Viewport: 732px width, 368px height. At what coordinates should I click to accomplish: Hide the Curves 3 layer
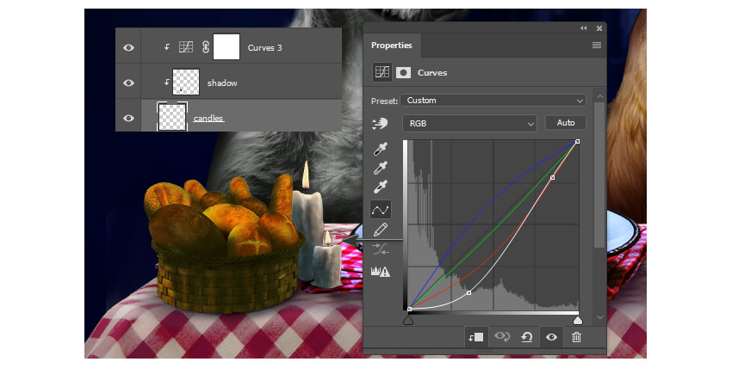click(128, 47)
